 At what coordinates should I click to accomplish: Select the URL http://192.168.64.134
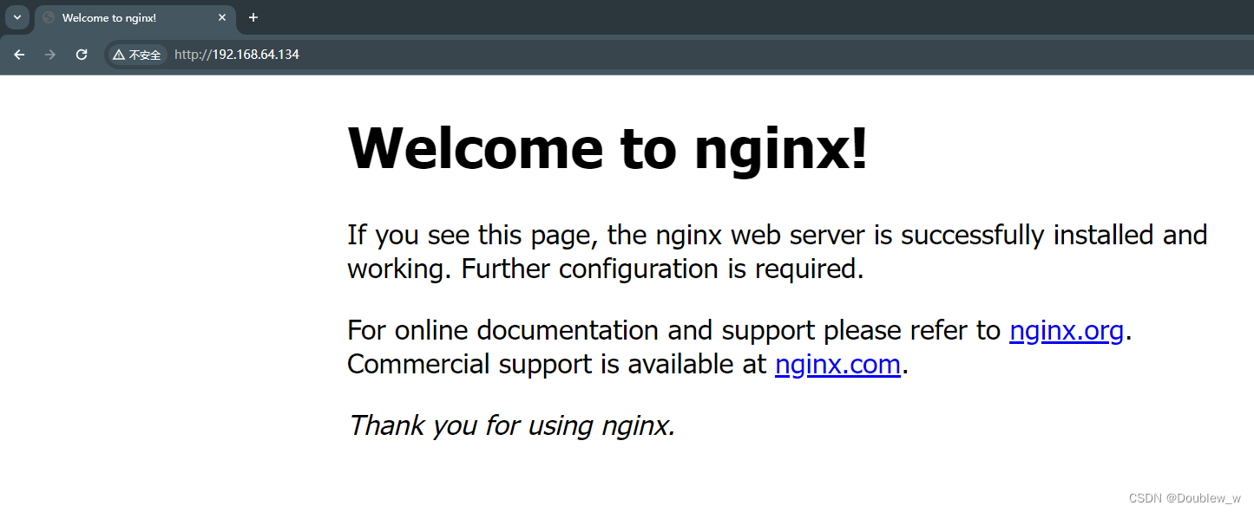tap(236, 54)
